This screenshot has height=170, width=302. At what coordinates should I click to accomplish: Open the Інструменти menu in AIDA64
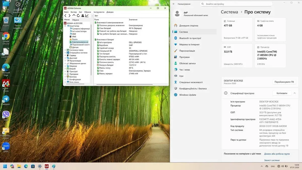pos(99,12)
